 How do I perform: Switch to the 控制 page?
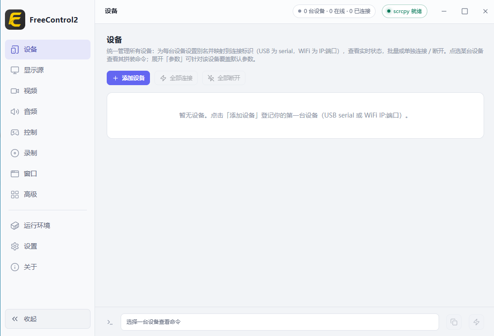pos(48,132)
